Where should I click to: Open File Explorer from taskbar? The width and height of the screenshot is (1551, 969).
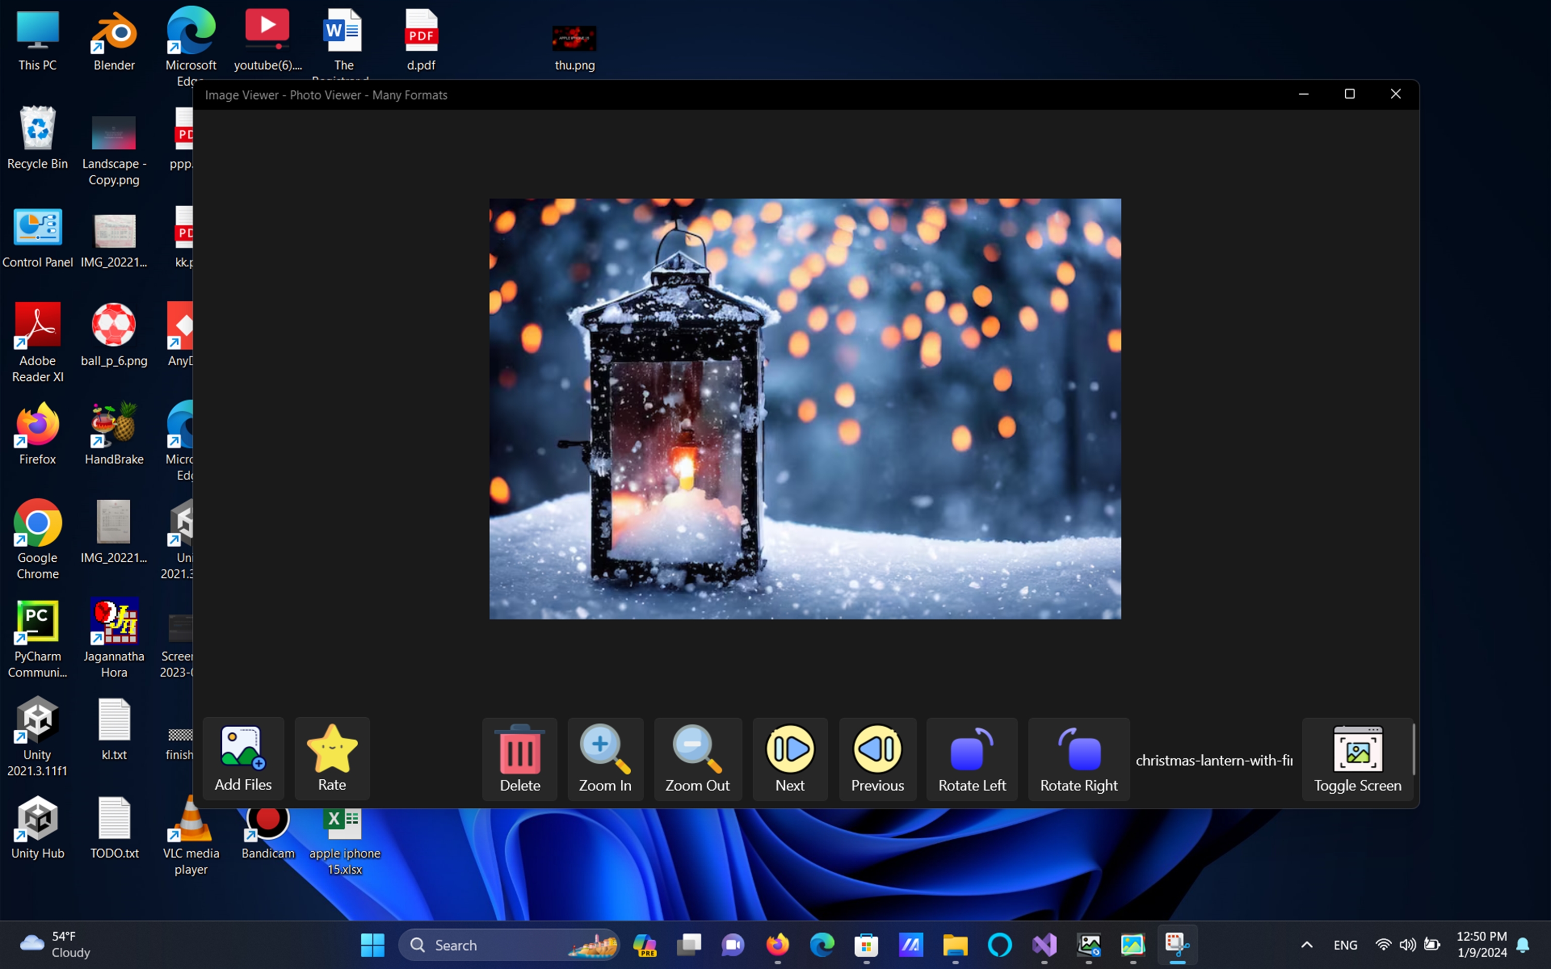tap(955, 945)
